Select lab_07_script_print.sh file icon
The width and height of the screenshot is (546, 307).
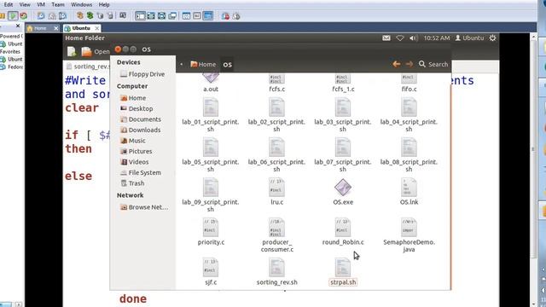pyautogui.click(x=343, y=148)
